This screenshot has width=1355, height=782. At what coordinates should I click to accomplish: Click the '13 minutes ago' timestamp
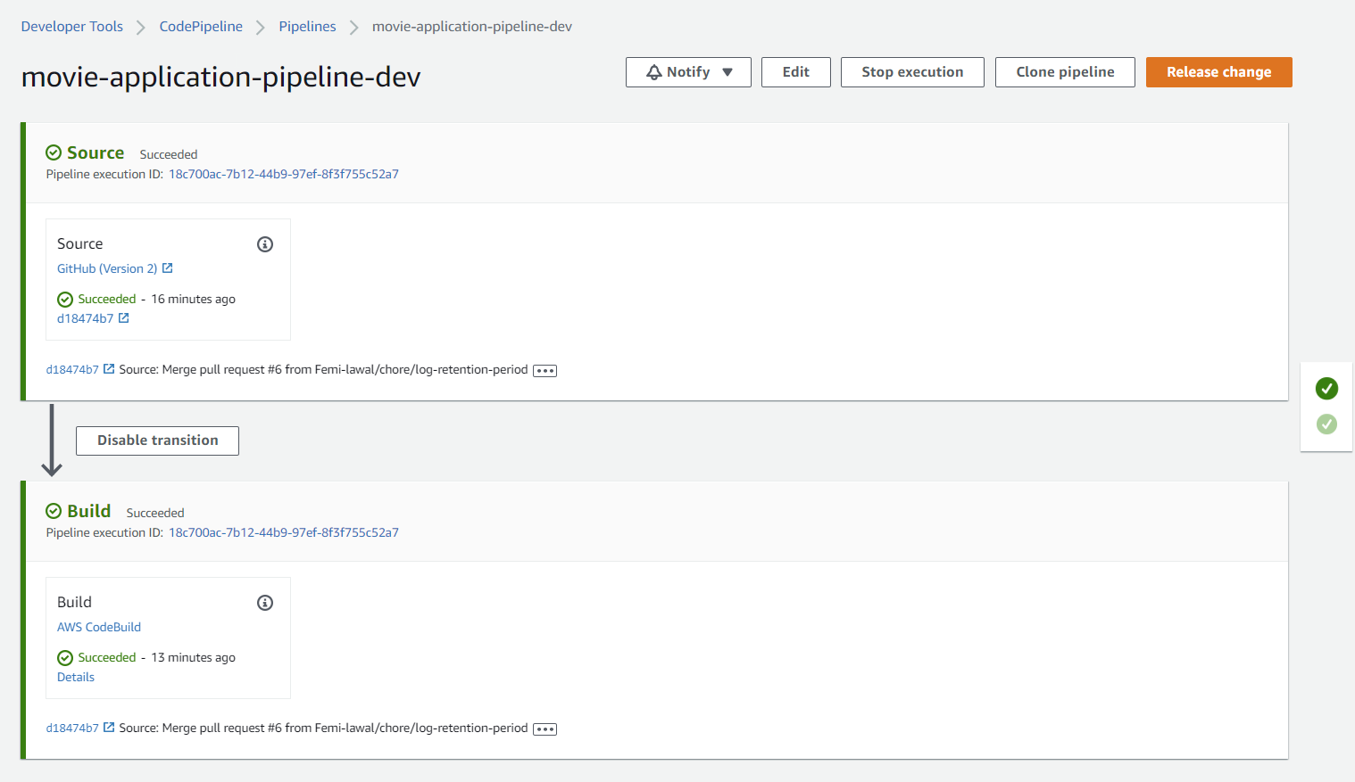click(193, 657)
